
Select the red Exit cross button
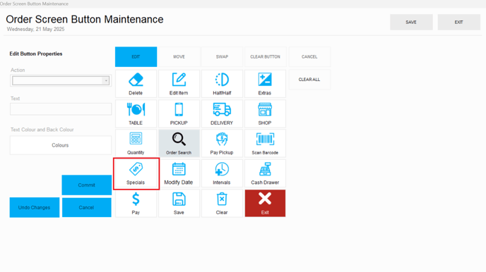coord(265,204)
